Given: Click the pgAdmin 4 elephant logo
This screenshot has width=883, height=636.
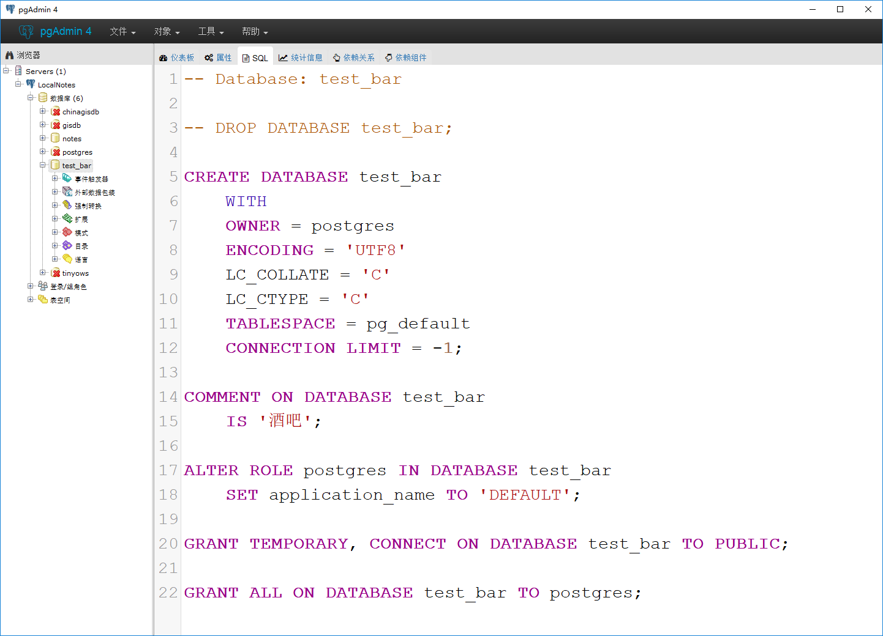Looking at the screenshot, I should [x=26, y=31].
